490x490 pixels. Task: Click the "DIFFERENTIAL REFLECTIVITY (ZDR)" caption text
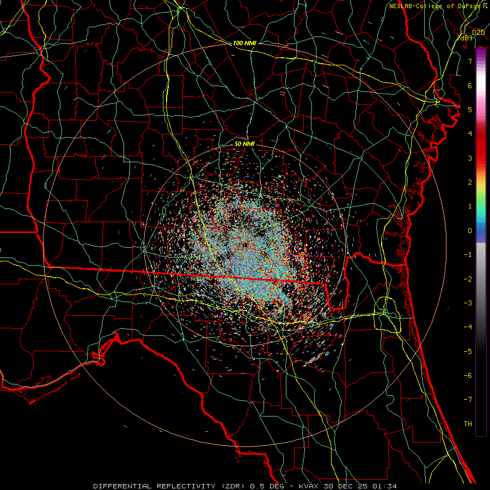pos(170,486)
